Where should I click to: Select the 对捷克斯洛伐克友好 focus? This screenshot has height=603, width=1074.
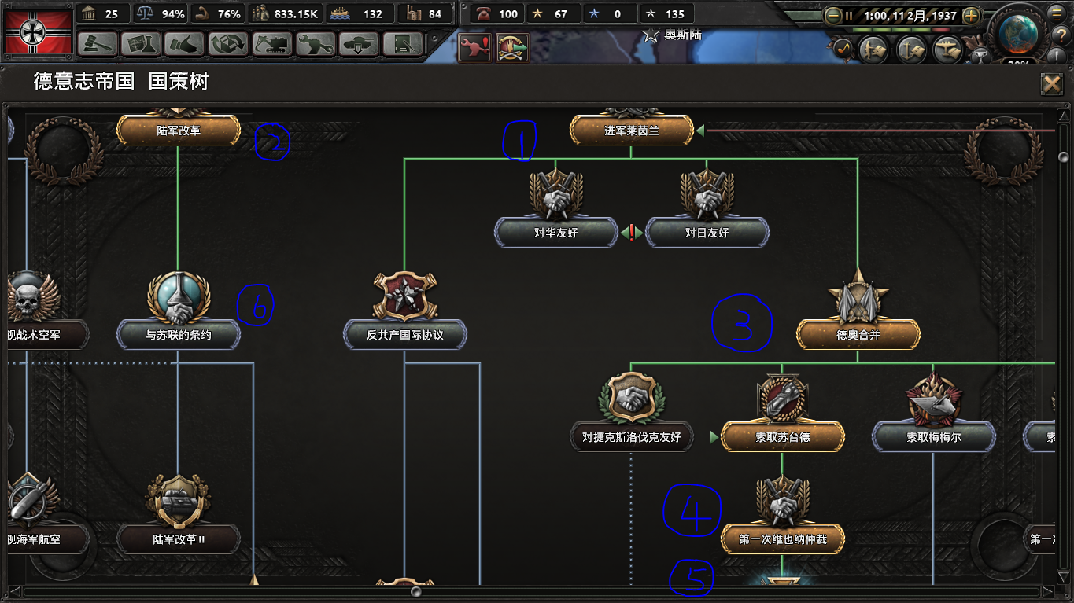point(632,436)
